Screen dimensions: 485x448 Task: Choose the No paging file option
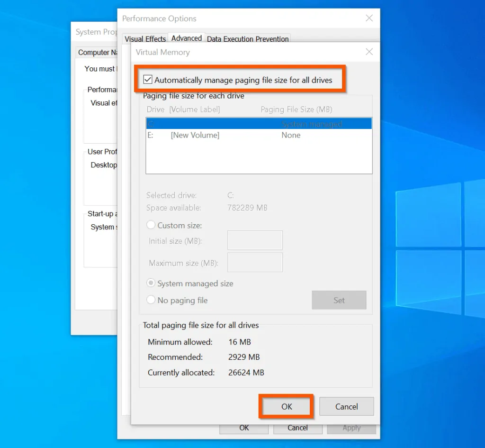pos(151,300)
